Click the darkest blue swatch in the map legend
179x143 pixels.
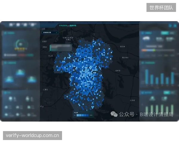click(x=87, y=115)
